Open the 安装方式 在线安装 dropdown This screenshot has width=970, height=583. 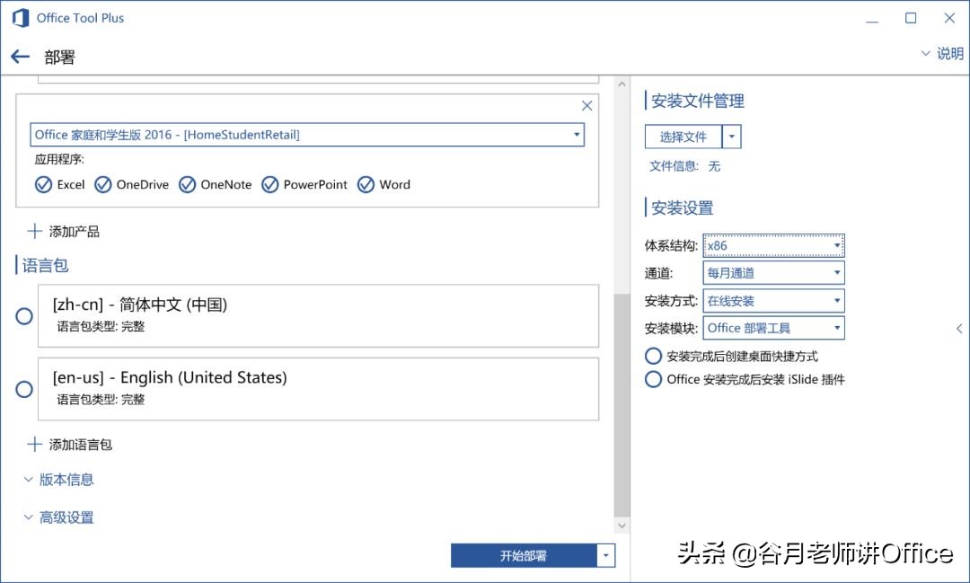coord(774,301)
